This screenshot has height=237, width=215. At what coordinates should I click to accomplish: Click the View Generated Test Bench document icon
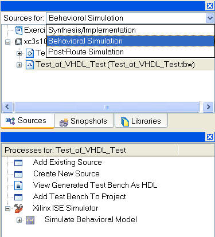(x=18, y=185)
